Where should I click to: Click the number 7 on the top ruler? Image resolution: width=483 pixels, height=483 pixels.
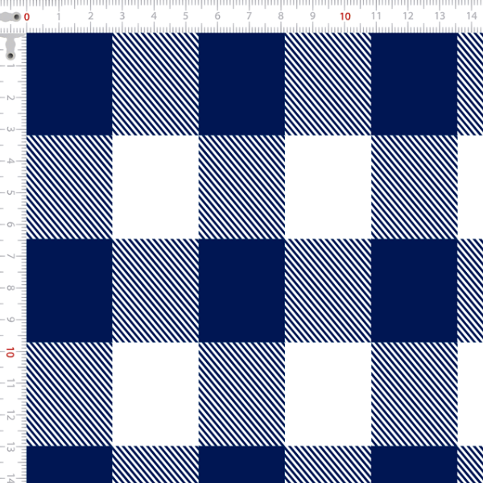(250, 16)
